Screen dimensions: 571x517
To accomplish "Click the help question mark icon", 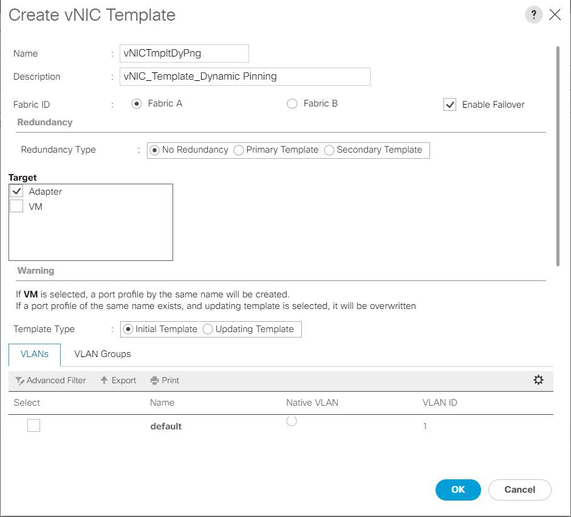I will 533,15.
